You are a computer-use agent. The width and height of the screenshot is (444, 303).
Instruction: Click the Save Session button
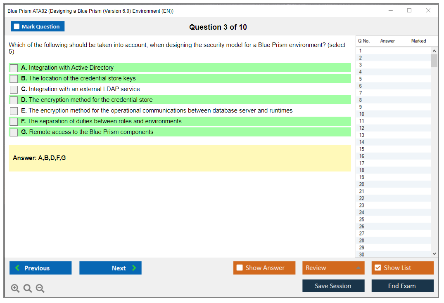(333, 286)
